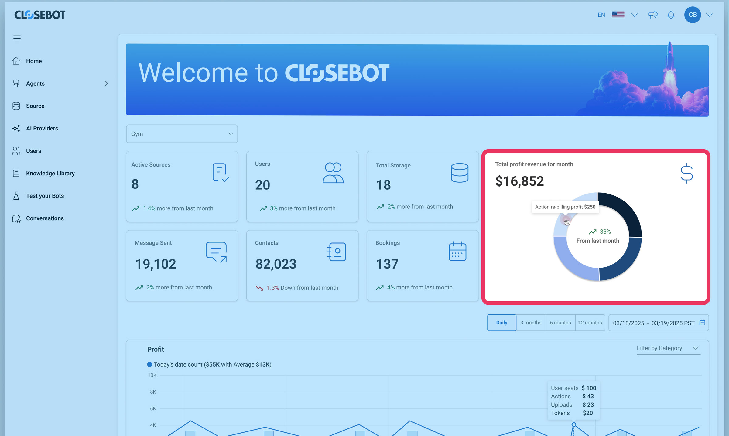
Task: Click the Bookings calendar icon
Action: (x=457, y=251)
